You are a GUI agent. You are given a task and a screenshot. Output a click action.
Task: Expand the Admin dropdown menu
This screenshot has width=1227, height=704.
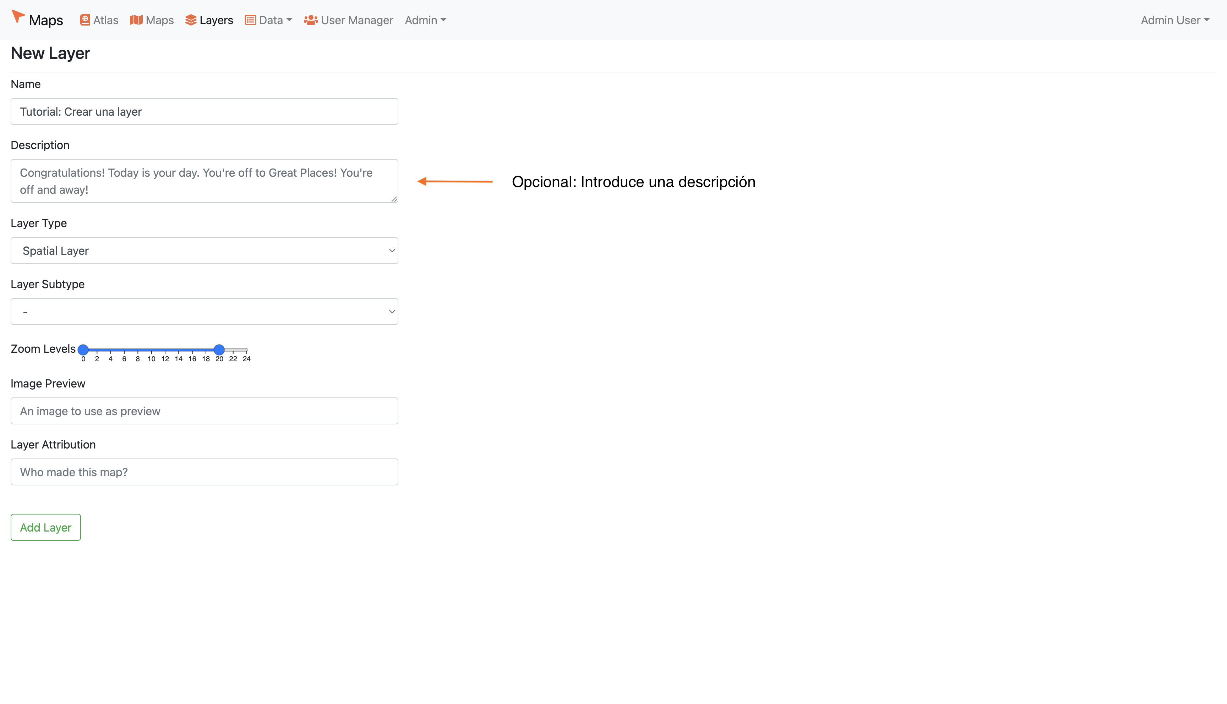[426, 20]
